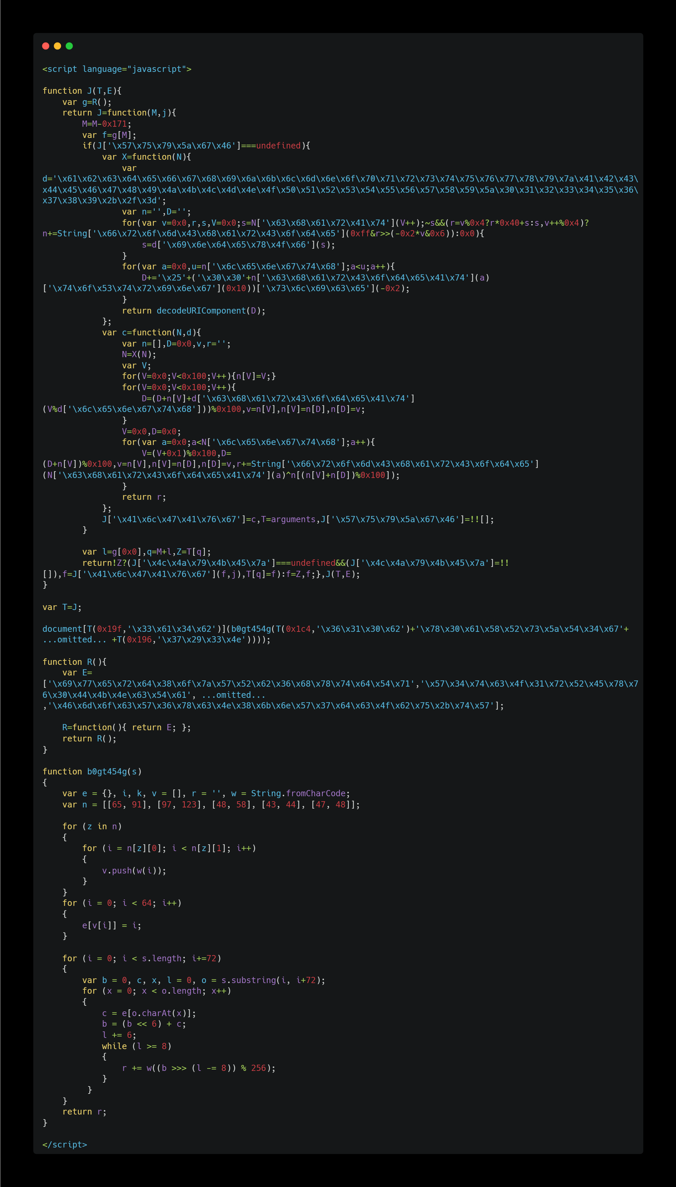The height and width of the screenshot is (1187, 676).
Task: Click the 'var V;' declaration
Action: 137,365
